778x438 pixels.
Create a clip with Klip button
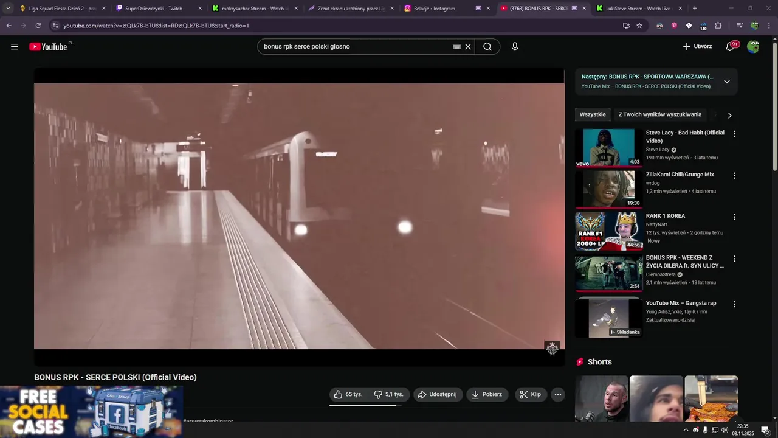pyautogui.click(x=531, y=394)
